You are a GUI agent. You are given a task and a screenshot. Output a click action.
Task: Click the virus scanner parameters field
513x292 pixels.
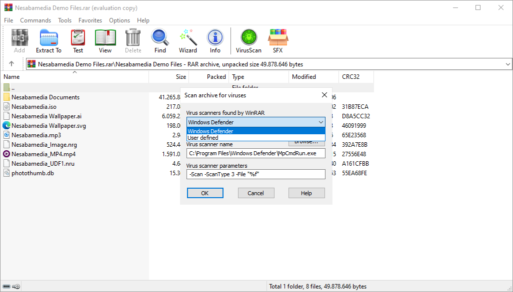[255, 174]
